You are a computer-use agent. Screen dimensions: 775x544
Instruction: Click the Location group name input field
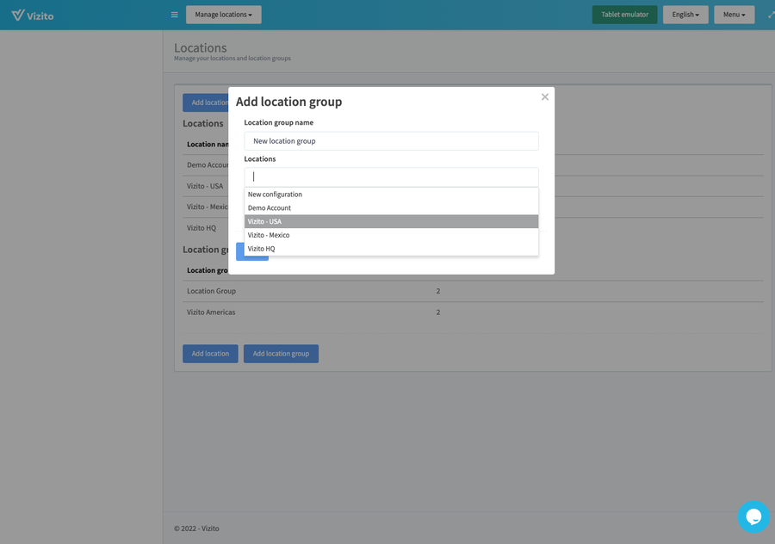point(392,140)
